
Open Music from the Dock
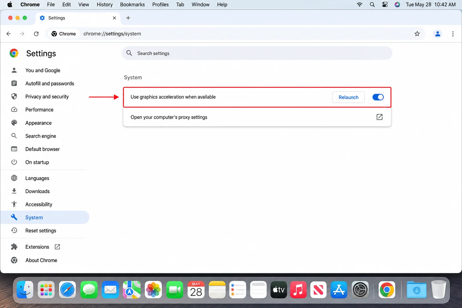[x=298, y=290]
